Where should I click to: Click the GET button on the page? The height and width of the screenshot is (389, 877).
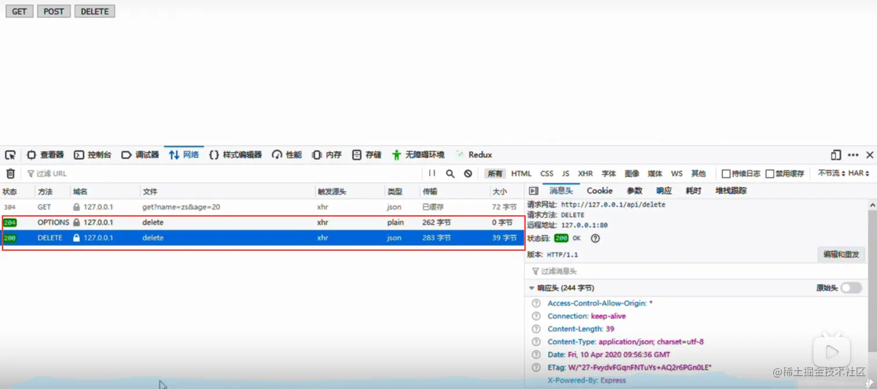coord(20,11)
